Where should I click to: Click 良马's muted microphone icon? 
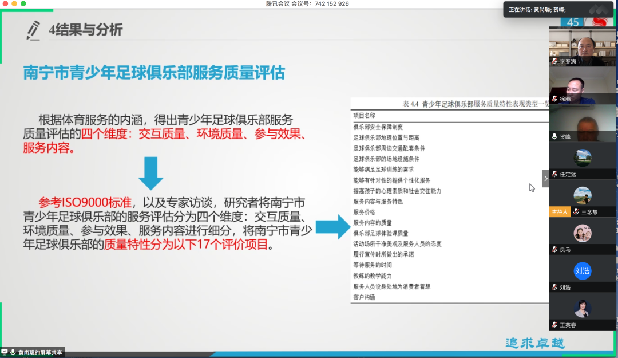(554, 250)
